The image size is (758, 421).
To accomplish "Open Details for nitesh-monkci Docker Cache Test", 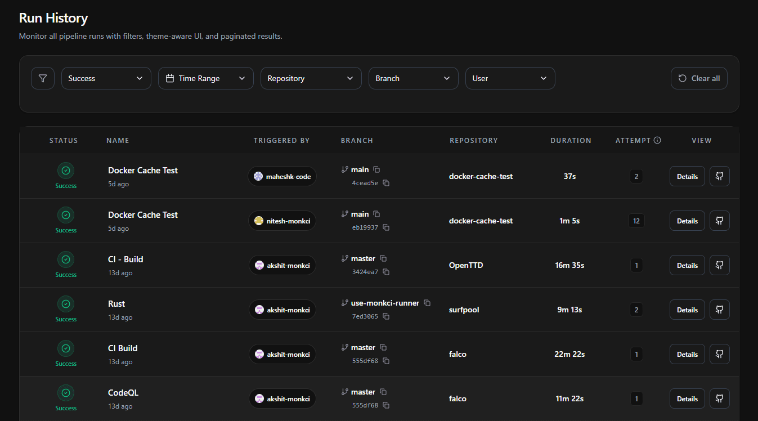I will tap(687, 221).
